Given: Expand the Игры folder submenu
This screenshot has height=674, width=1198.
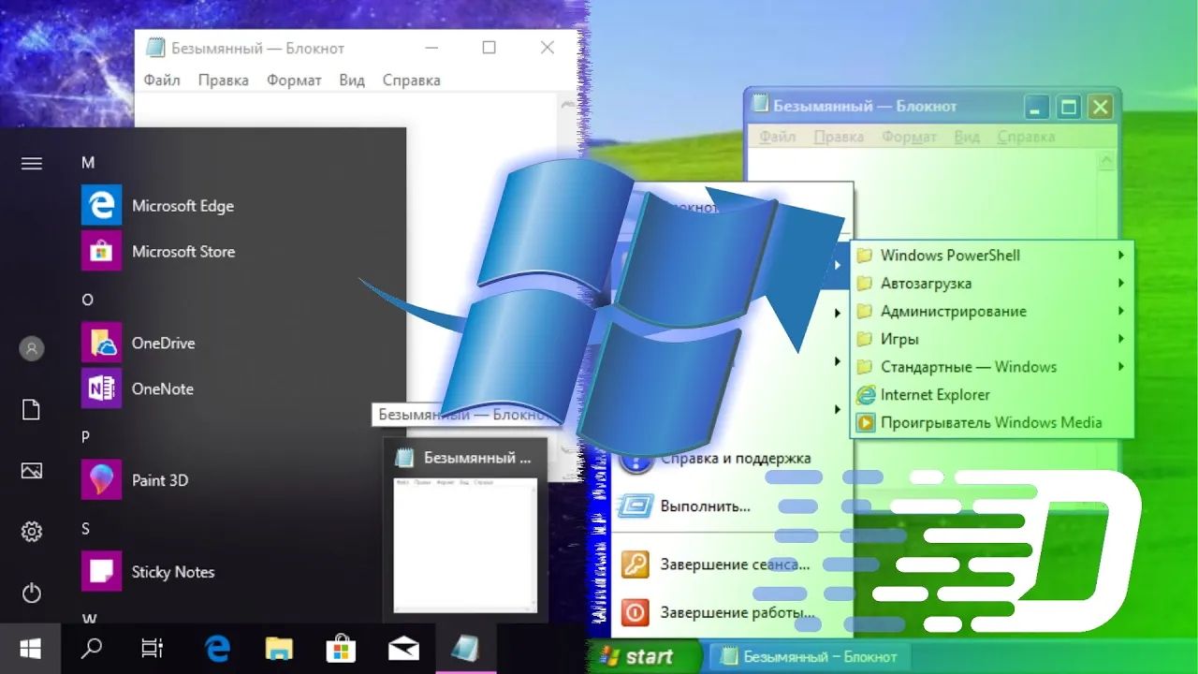Looking at the screenshot, I should tap(992, 339).
